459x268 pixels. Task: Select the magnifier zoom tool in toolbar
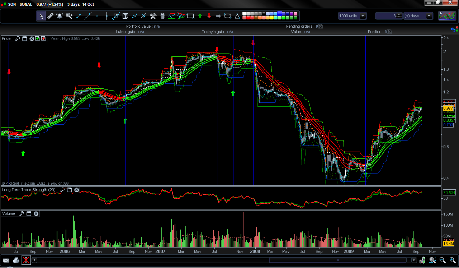tap(69, 16)
